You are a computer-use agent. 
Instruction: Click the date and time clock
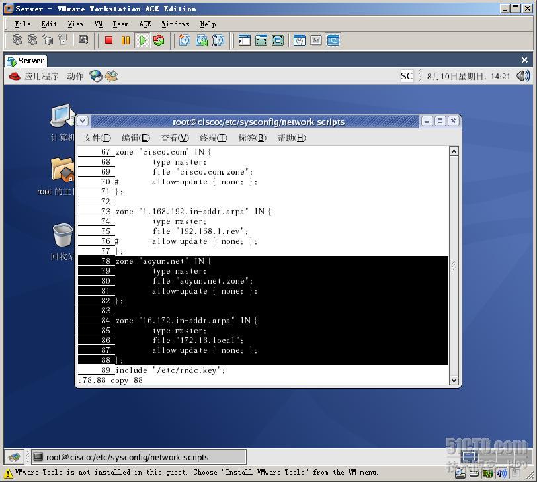[x=468, y=76]
